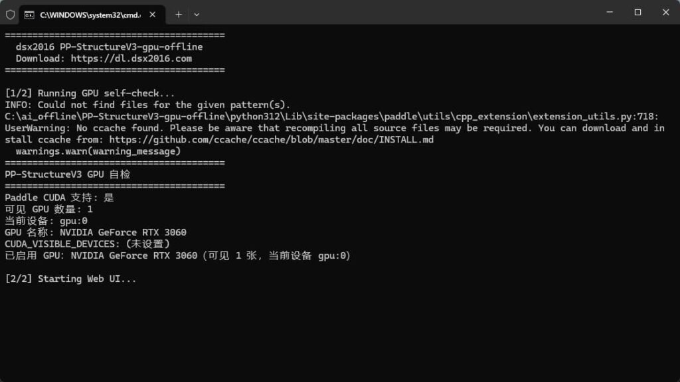Minimize the terminal window
This screenshot has width=680, height=382.
609,12
